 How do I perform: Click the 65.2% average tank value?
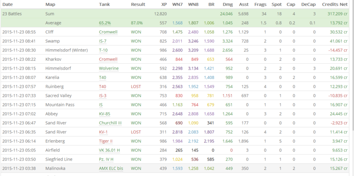tap(105, 23)
